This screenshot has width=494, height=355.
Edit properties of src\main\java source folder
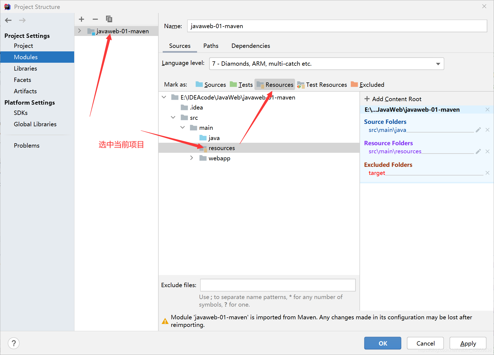coord(478,130)
